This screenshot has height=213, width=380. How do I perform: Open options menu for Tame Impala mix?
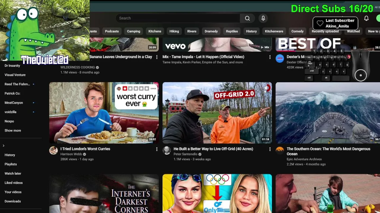[x=270, y=57]
